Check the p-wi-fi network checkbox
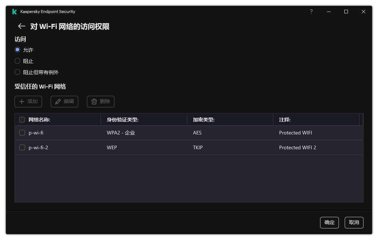This screenshot has width=378, height=240. tap(22, 133)
